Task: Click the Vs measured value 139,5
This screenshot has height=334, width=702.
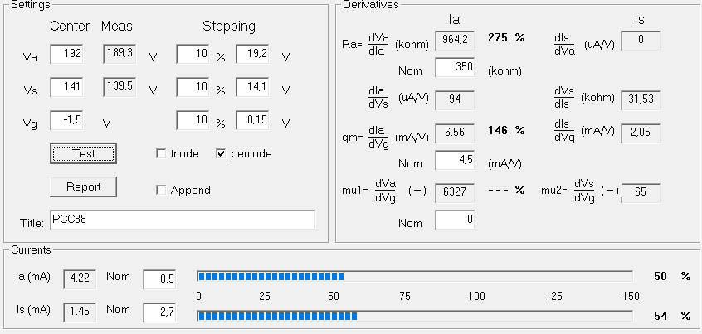Action: [x=119, y=87]
